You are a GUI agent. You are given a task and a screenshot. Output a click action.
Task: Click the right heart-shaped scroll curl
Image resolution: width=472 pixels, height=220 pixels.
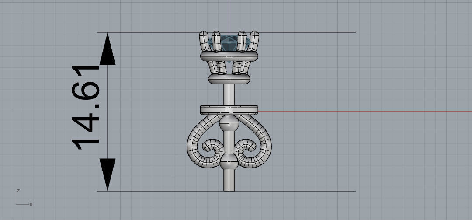[253, 142]
